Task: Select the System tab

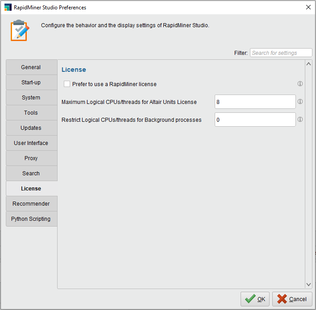Action: coord(32,98)
